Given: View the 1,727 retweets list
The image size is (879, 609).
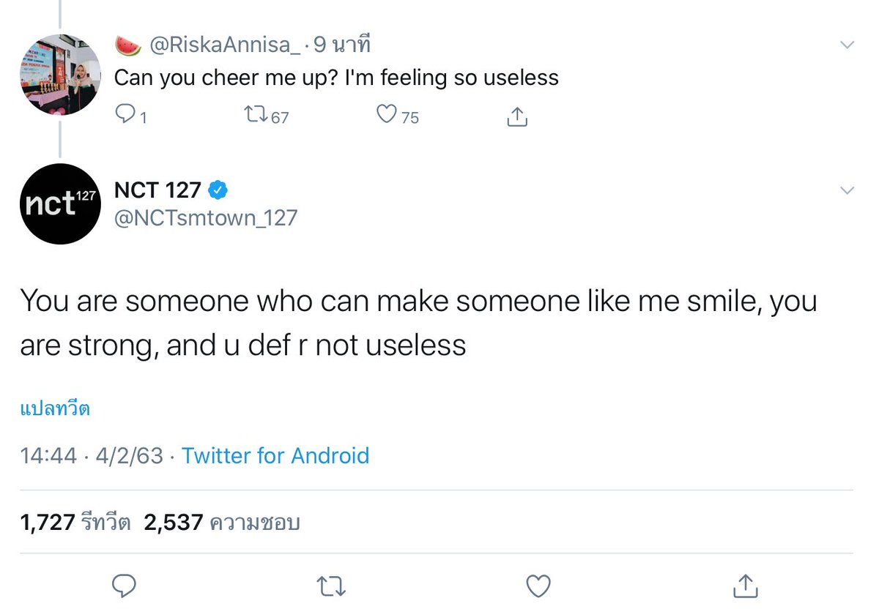Looking at the screenshot, I should point(75,522).
